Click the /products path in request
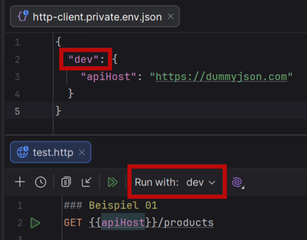Screen dimensions: 307x240 [186, 222]
